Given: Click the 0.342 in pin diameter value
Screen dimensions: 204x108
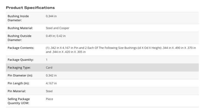Looking at the screenshot, I should pyautogui.click(x=52, y=76).
